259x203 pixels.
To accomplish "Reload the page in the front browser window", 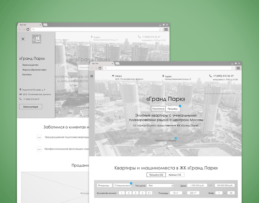I will click(x=100, y=68).
